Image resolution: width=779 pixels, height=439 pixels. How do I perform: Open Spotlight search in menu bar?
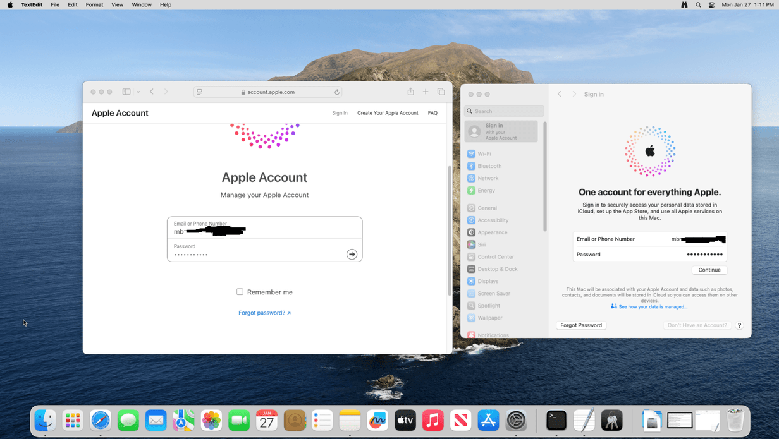coord(698,4)
